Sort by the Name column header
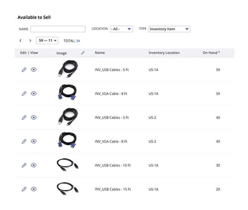248x210 pixels. coord(100,53)
